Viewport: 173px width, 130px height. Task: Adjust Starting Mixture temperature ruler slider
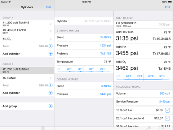click(84, 70)
